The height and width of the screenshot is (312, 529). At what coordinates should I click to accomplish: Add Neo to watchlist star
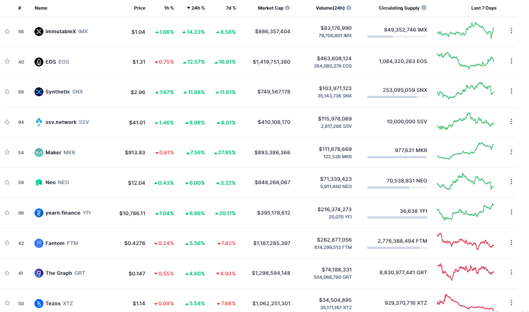(x=7, y=182)
